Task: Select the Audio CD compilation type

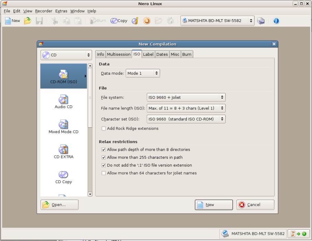Action: click(x=64, y=102)
